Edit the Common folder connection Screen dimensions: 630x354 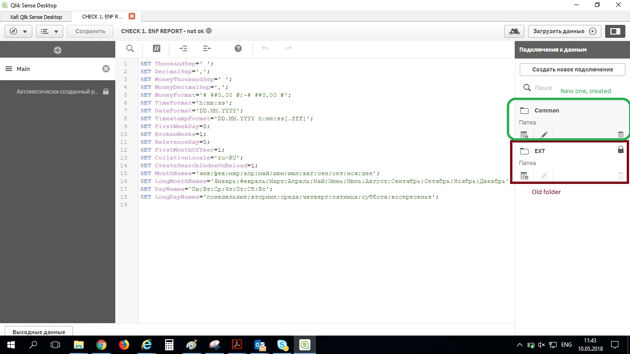(544, 135)
